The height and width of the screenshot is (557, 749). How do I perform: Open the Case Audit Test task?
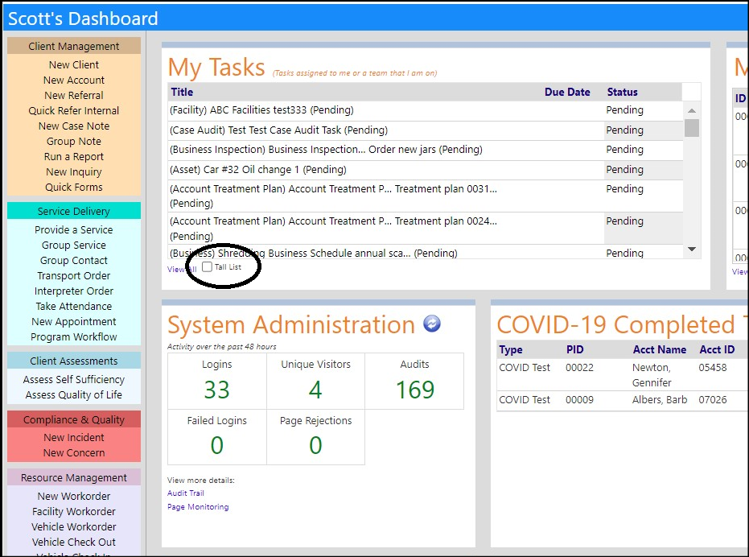(x=279, y=130)
